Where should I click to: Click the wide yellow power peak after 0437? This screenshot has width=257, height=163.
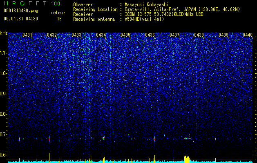187,159
